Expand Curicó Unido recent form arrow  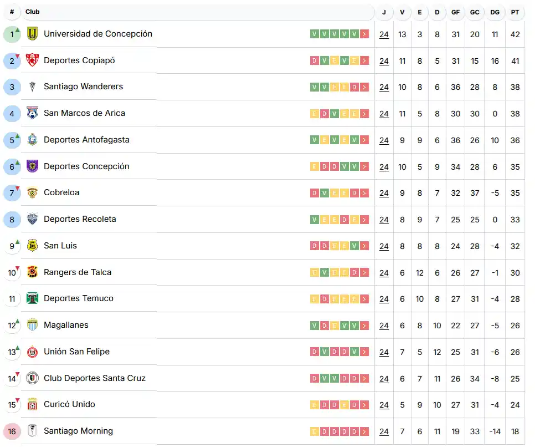point(364,405)
